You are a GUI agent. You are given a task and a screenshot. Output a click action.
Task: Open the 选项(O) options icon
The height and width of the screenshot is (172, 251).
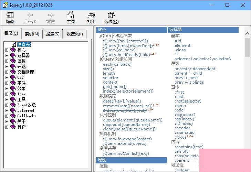[x=111, y=15]
